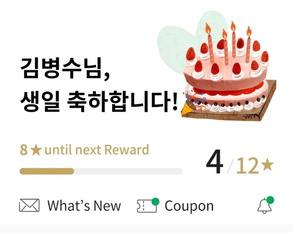Open the Coupon label
The image size is (293, 233).
point(189,206)
